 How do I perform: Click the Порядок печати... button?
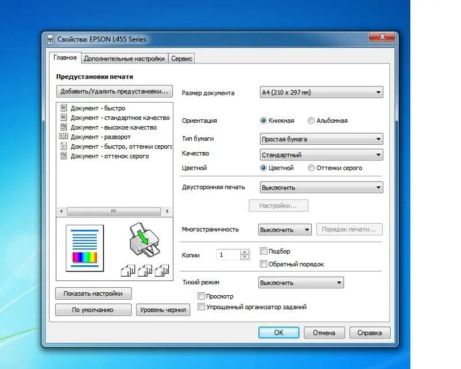(x=349, y=229)
